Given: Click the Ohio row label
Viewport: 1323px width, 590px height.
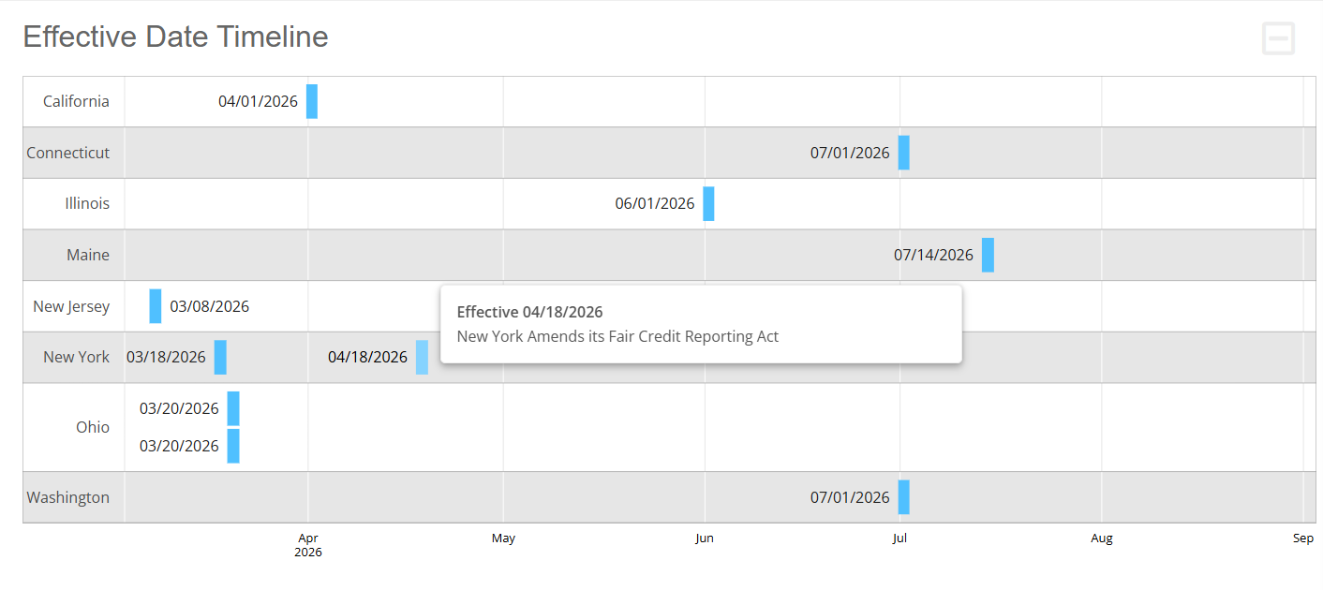Looking at the screenshot, I should [x=93, y=427].
